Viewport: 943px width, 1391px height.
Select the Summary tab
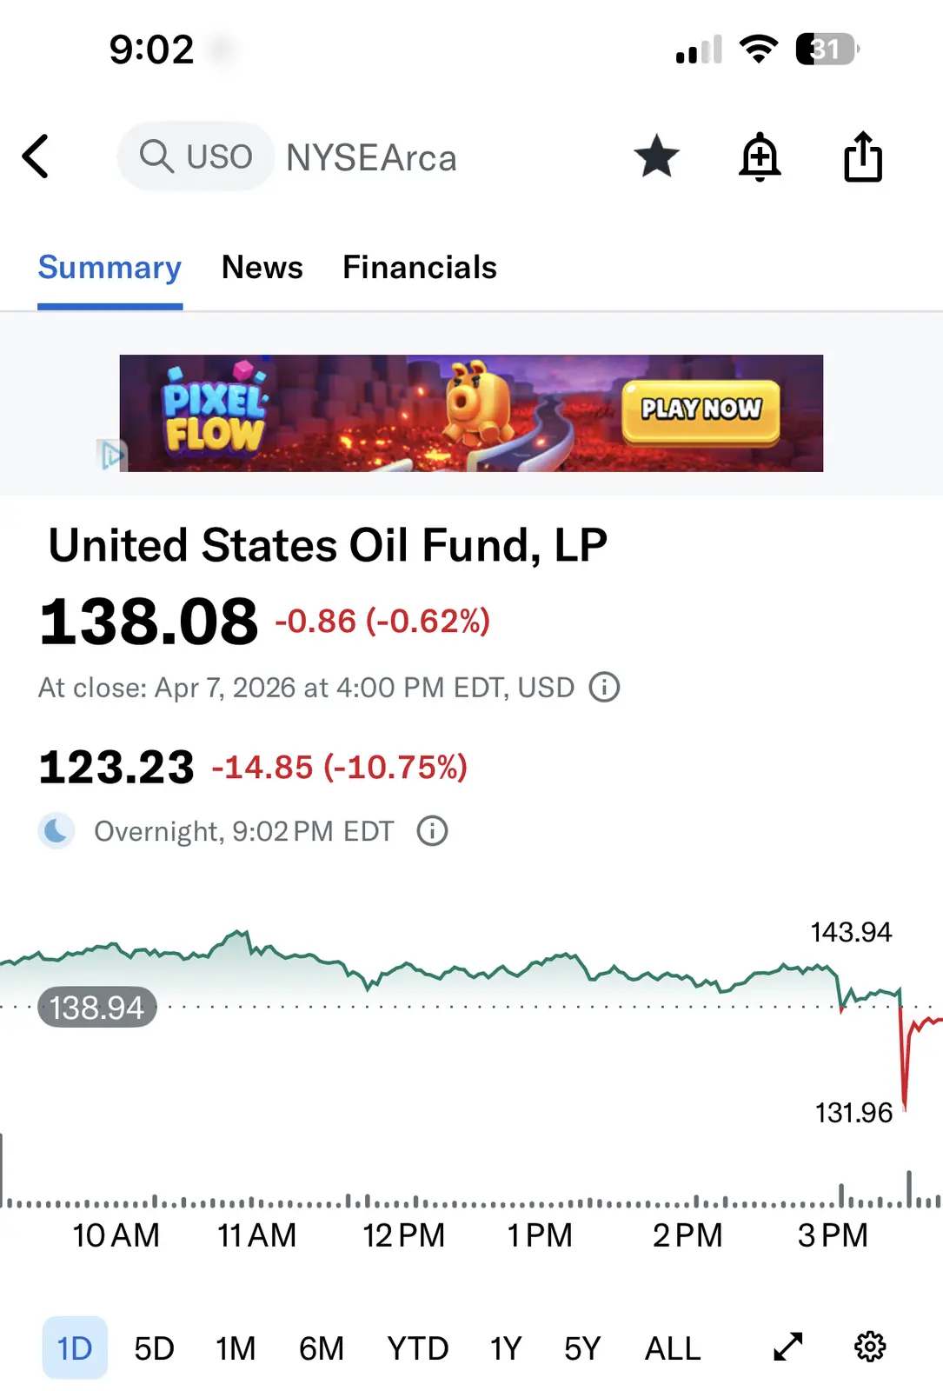click(x=110, y=268)
